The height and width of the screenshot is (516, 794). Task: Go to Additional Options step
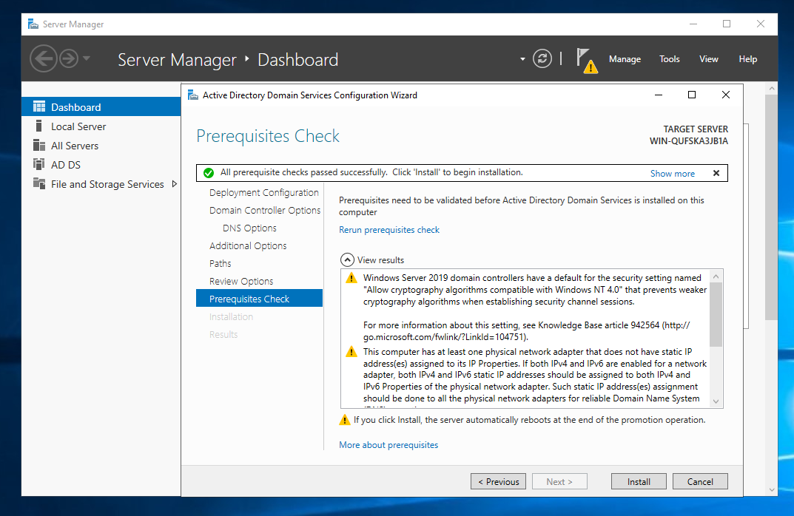pyautogui.click(x=248, y=246)
